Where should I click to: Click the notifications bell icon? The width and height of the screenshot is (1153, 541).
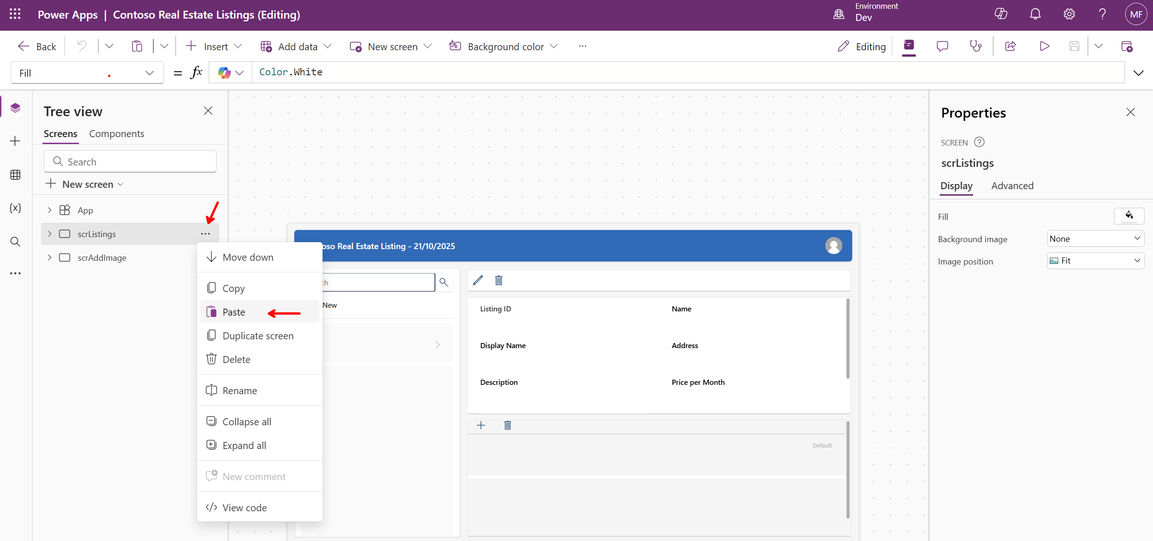click(x=1035, y=14)
